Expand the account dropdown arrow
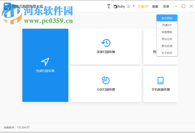The image size is (195, 134). (134, 6)
